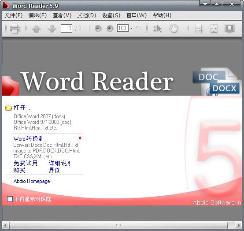Screen dimensions: 244x231
Task: Activate the text select cursor tool
Action: click(158, 28)
